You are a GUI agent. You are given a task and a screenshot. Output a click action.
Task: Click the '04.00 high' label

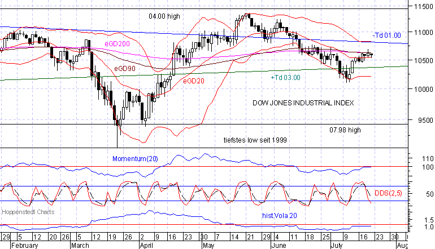pos(164,16)
